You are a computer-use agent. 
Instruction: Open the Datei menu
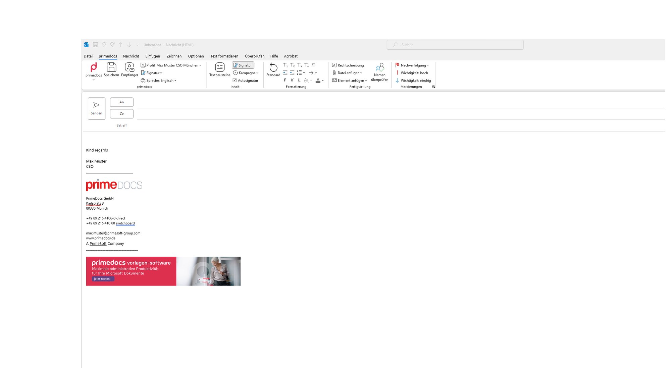[88, 56]
